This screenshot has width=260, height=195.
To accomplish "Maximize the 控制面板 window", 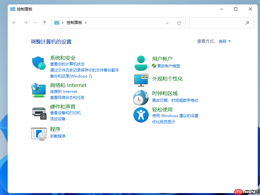I will (x=236, y=9).
